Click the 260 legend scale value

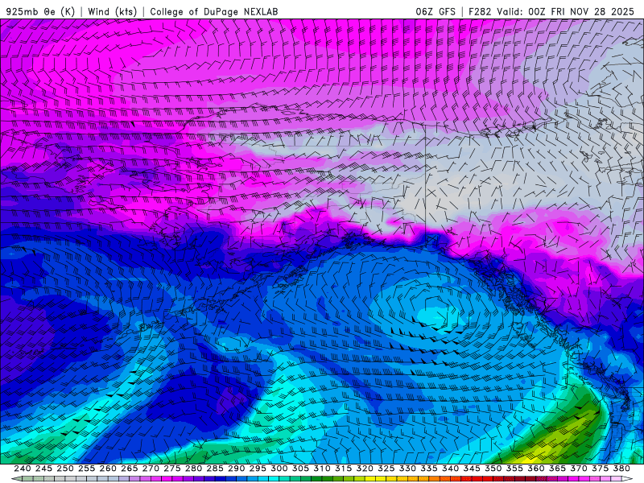coord(108,469)
